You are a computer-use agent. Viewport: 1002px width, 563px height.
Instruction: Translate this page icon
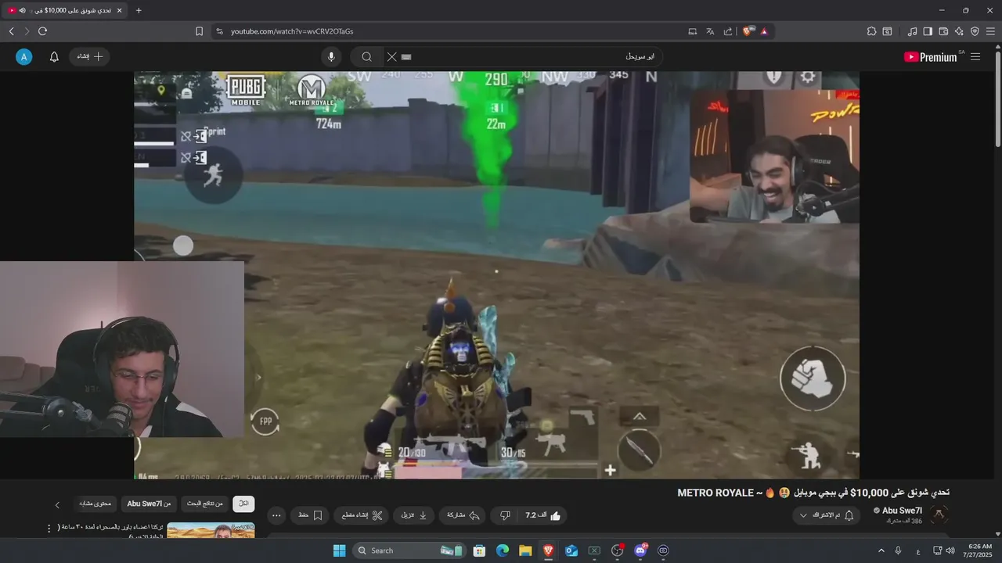pos(710,31)
